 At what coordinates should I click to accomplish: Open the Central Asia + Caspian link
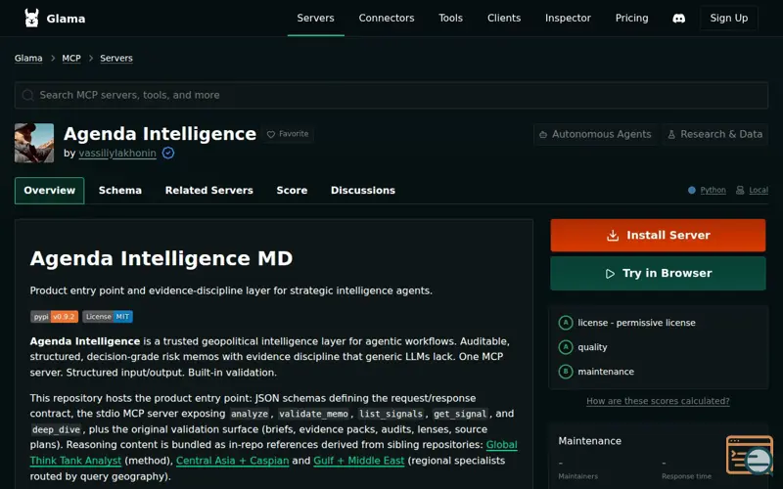[233, 461]
